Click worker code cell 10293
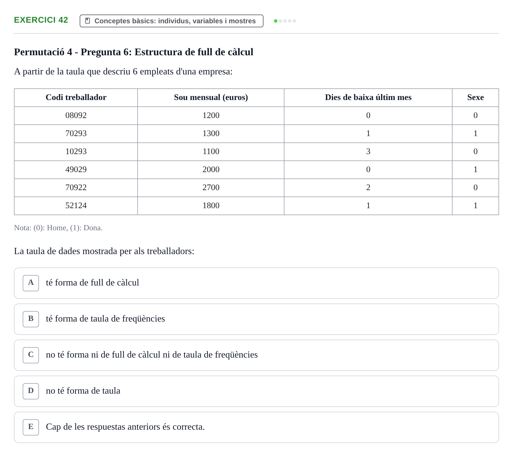513x457 pixels. tap(76, 151)
